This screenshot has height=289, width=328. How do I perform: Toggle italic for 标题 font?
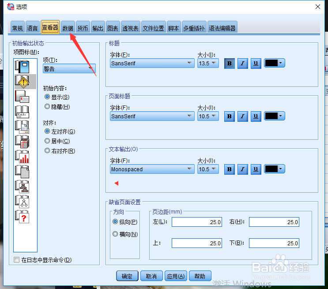(x=243, y=64)
